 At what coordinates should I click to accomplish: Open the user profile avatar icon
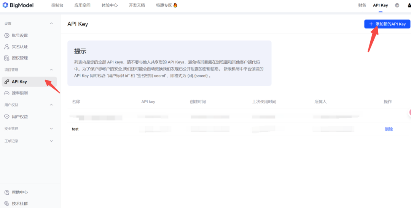pyautogui.click(x=408, y=5)
